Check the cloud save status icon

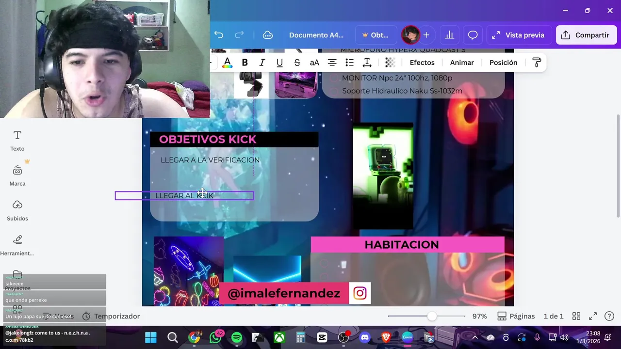click(267, 35)
